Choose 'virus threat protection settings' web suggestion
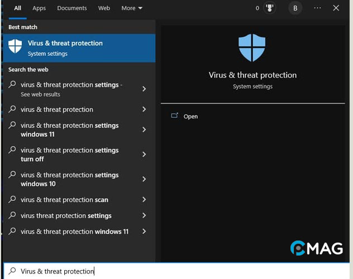The width and height of the screenshot is (353, 279). tap(66, 216)
